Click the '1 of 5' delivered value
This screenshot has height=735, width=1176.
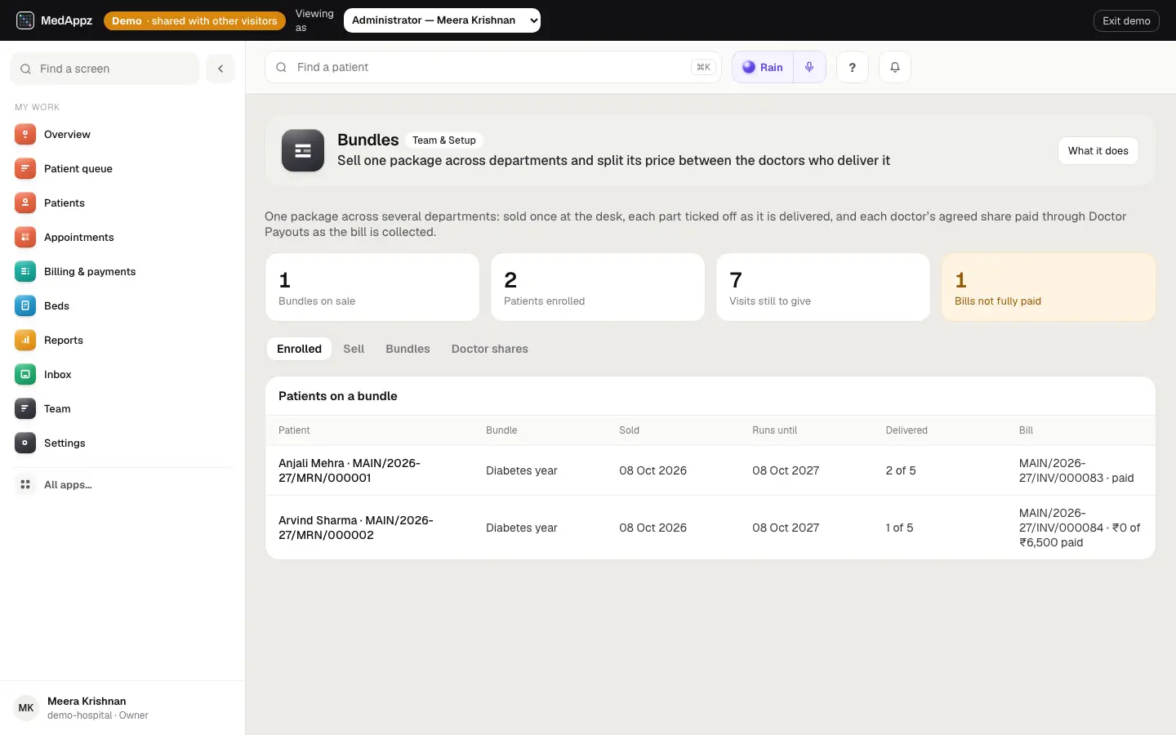[899, 528]
